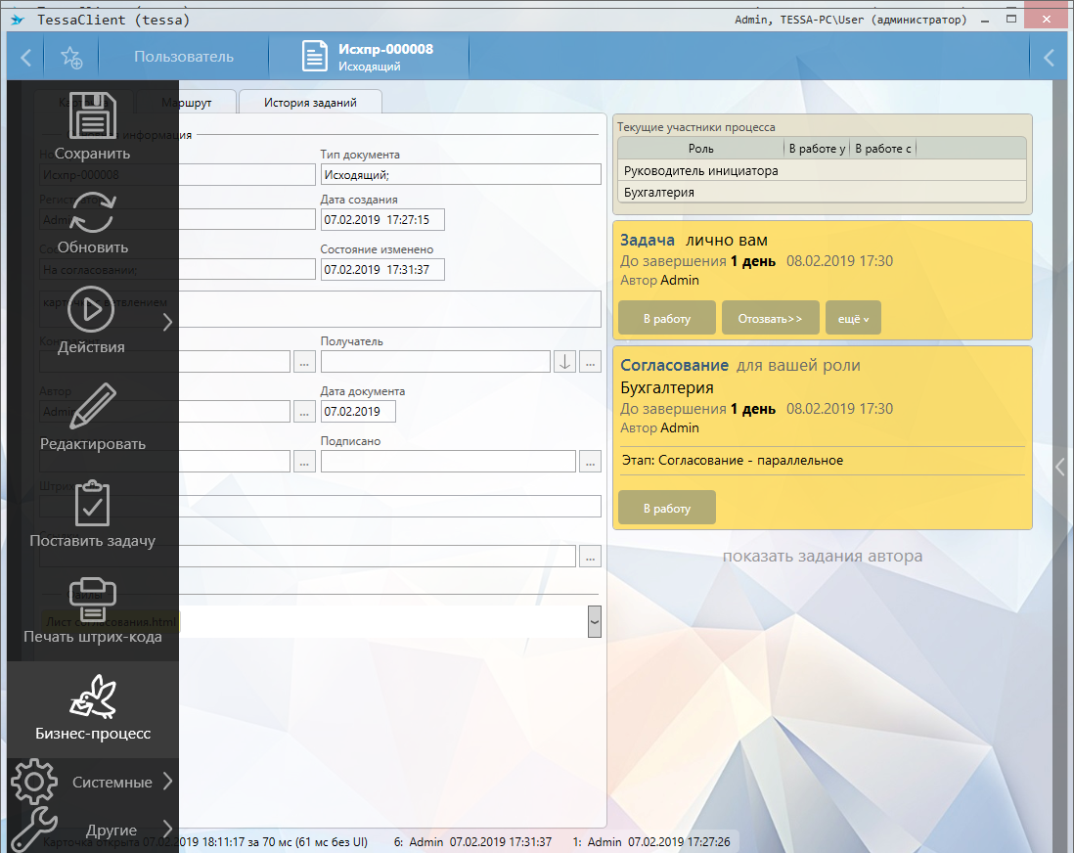Click status bar entry 6: Admin 07.02.2019 17:31:37
This screenshot has height=853, width=1074.
point(472,841)
